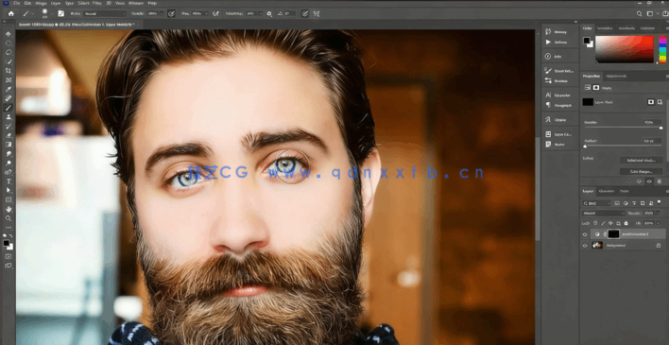Click the foreground color swatch in Color panel
Image resolution: width=669 pixels, height=345 pixels.
point(587,40)
